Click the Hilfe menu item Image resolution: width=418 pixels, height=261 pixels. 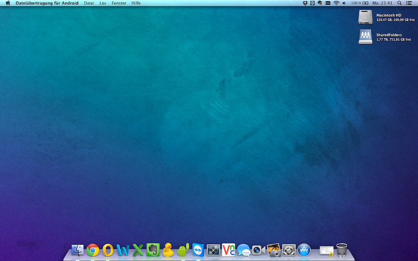coord(136,3)
